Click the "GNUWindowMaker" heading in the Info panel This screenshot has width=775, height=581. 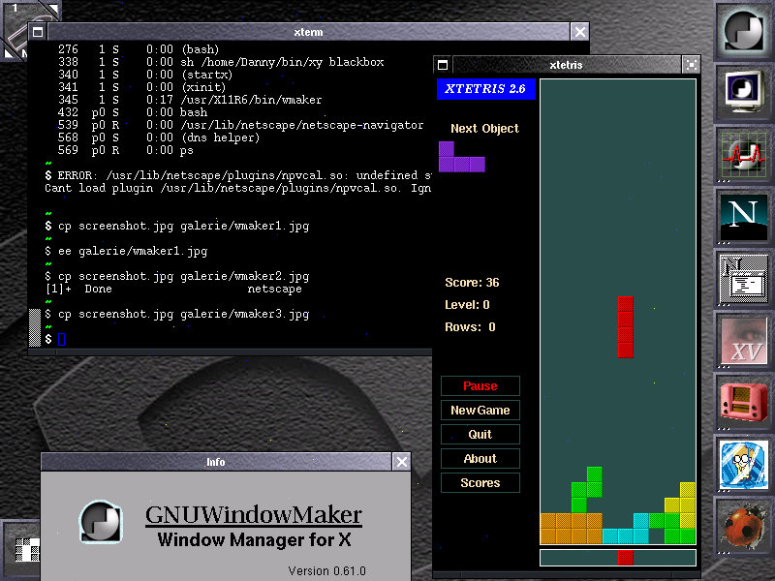[x=254, y=515]
